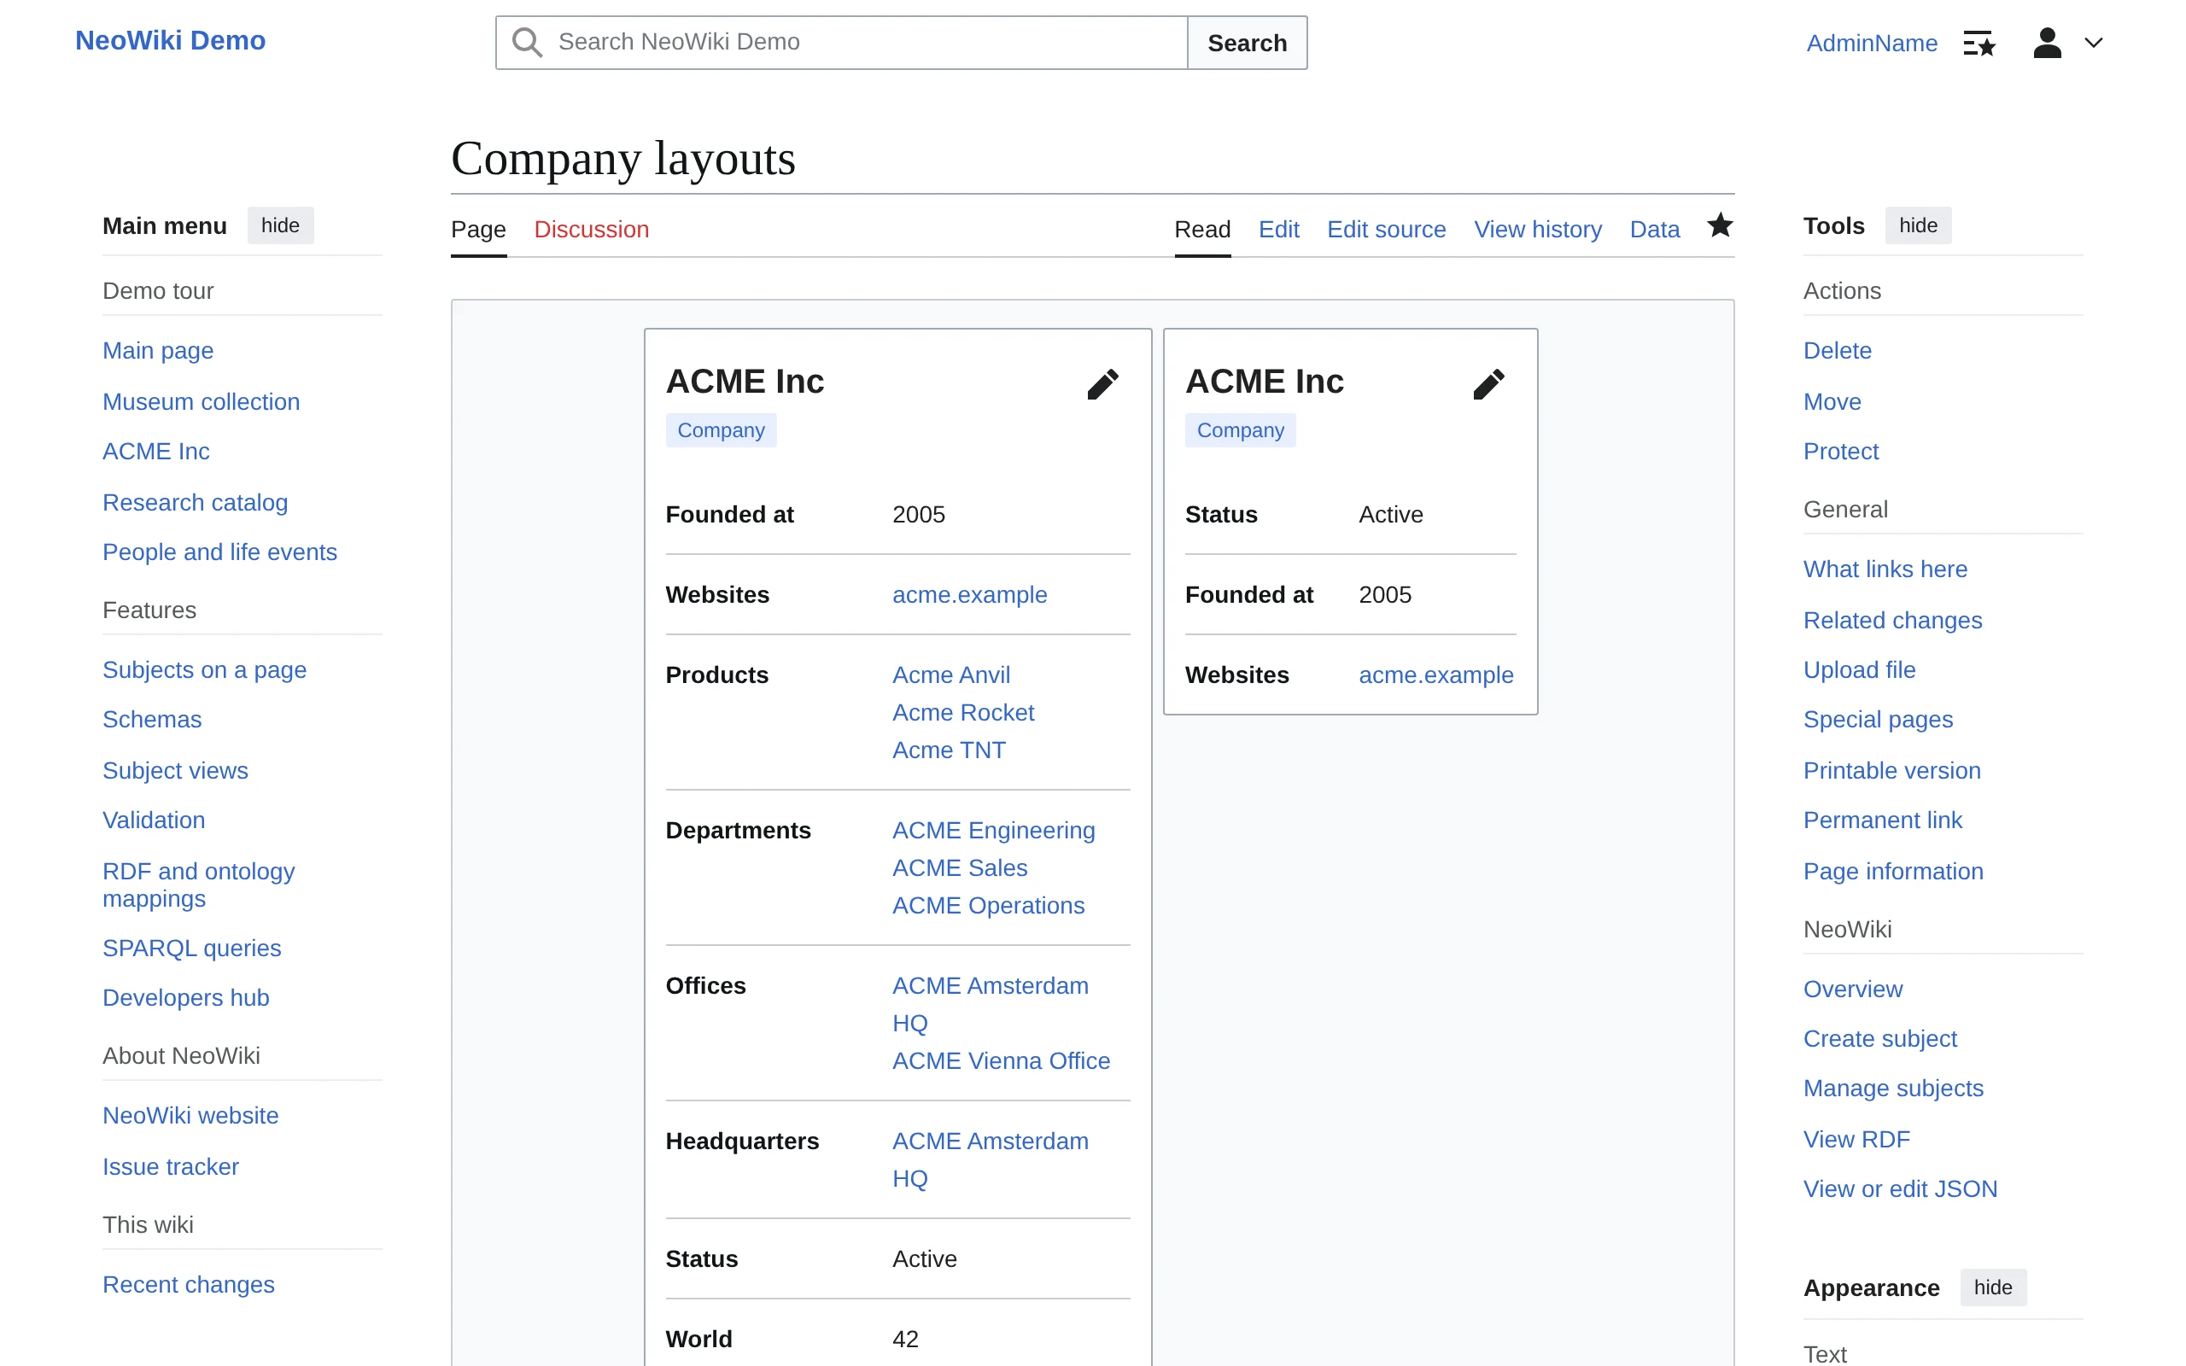The width and height of the screenshot is (2186, 1366).
Task: Open Create subject in NeoWiki tools
Action: 1879,1038
